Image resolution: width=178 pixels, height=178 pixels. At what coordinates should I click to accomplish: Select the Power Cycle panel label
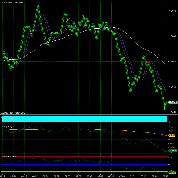click(7, 127)
